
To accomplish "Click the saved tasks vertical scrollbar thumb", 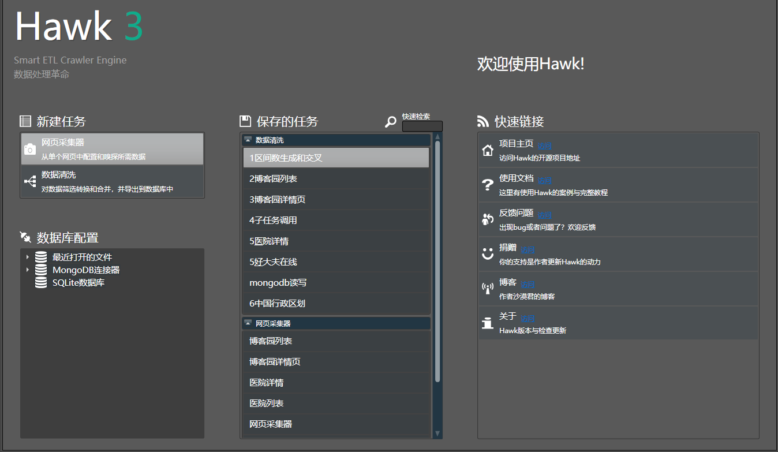I will tap(437, 262).
